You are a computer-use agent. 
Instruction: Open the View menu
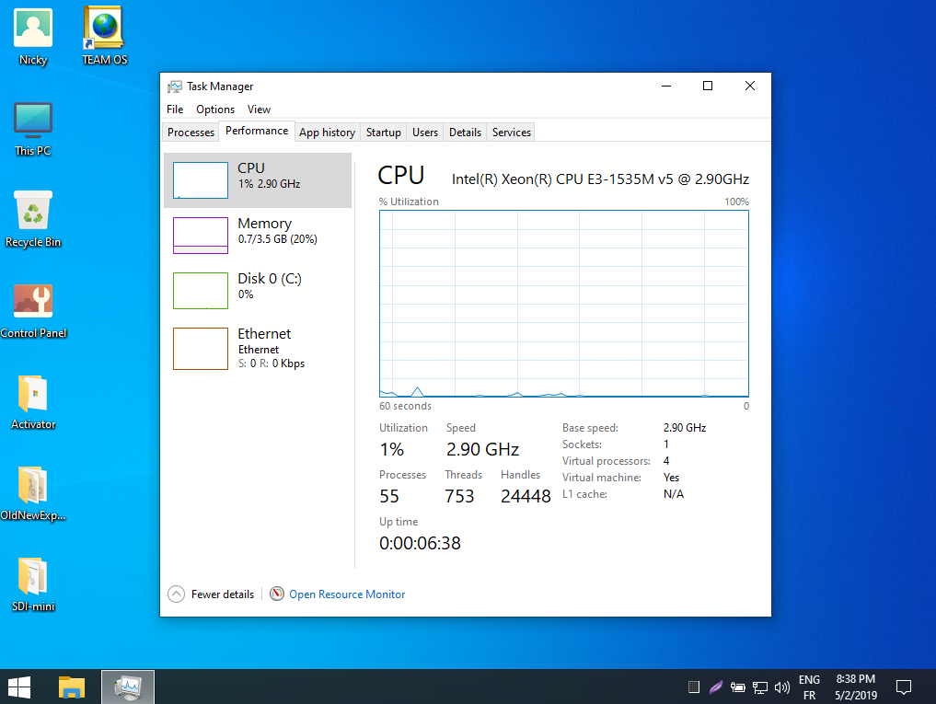tap(259, 110)
